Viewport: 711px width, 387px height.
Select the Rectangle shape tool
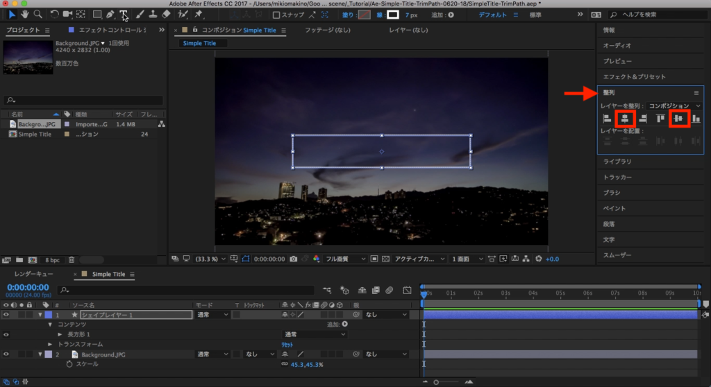coord(97,14)
